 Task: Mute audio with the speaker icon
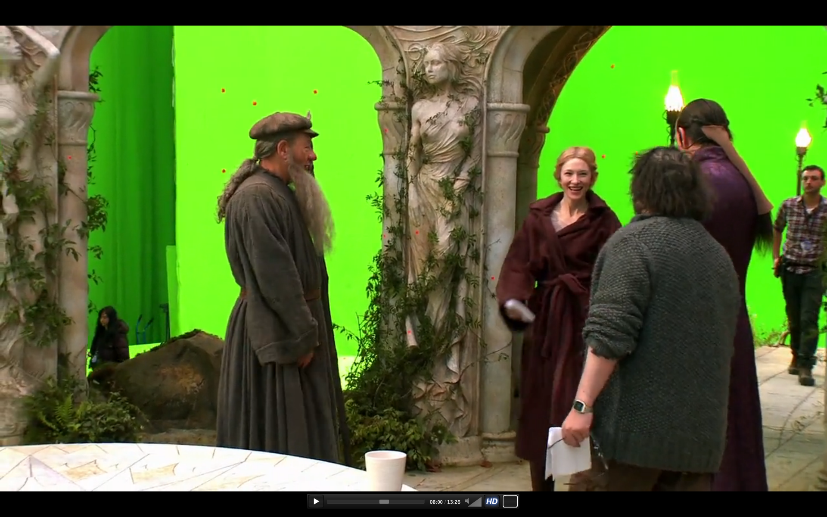(x=467, y=501)
